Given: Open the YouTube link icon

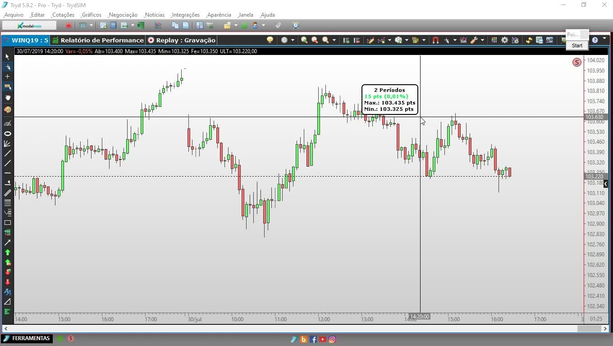Looking at the screenshot, I should click(323, 339).
